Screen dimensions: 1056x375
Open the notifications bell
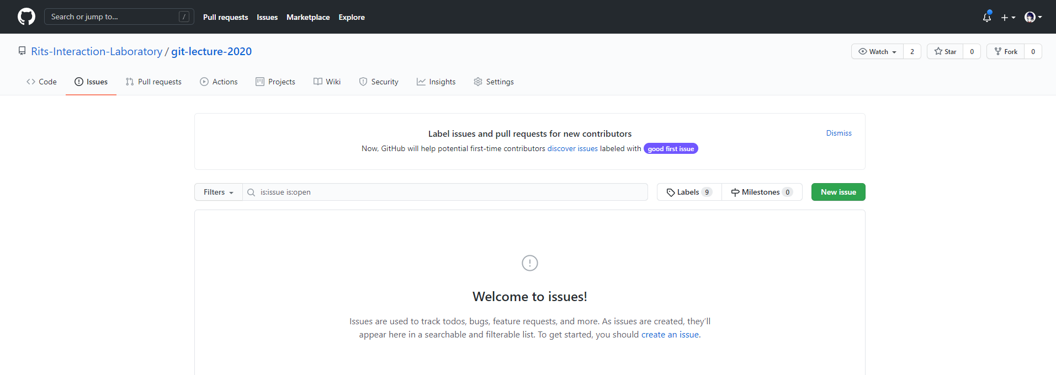pos(987,17)
